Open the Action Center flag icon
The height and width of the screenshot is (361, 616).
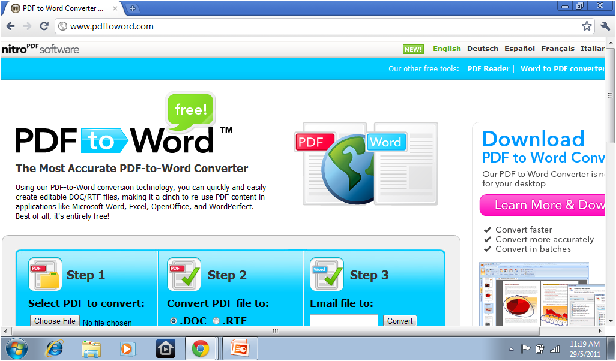pos(525,349)
